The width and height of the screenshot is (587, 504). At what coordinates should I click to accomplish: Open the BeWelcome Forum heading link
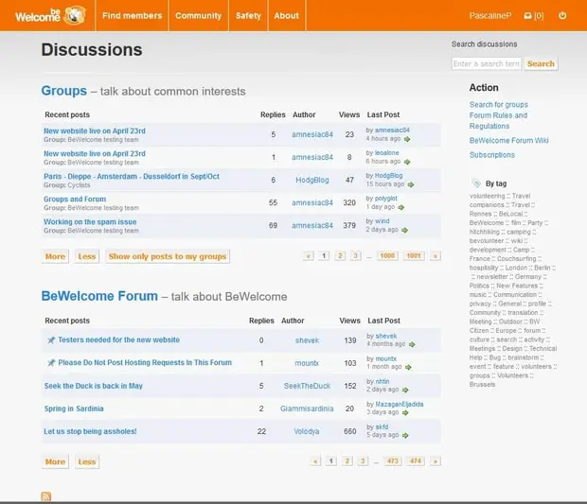99,296
